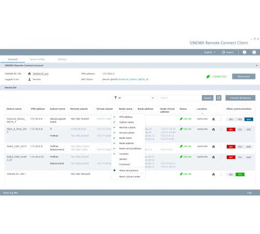
Task: Toggle Location column in menu
Action: 128,154
